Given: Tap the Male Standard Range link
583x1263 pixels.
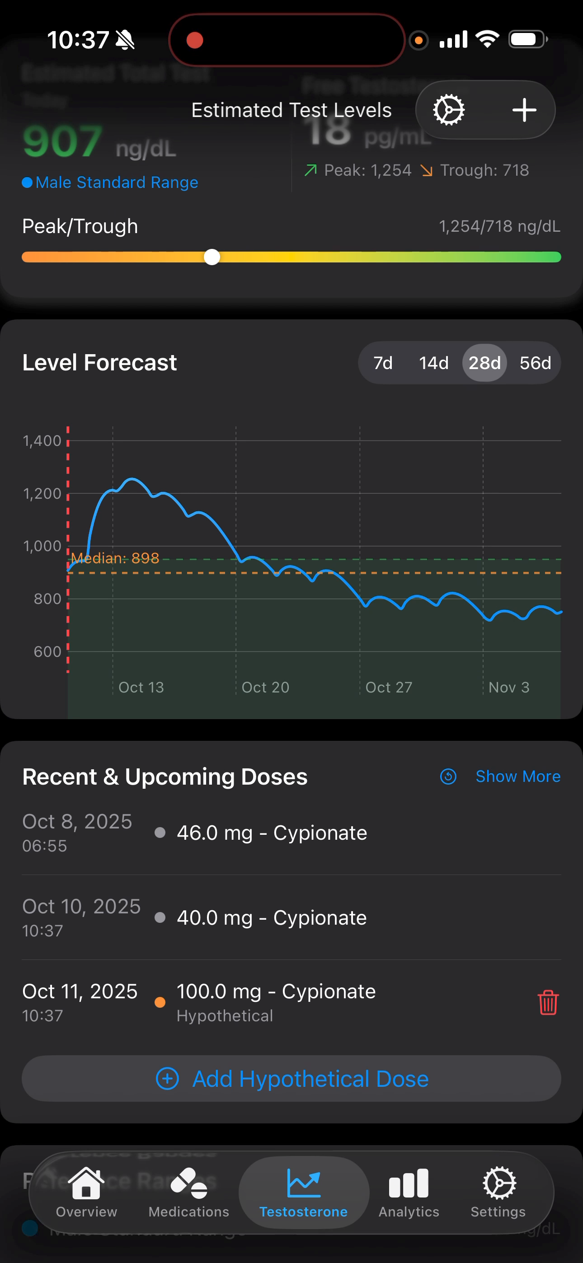Looking at the screenshot, I should tap(116, 182).
